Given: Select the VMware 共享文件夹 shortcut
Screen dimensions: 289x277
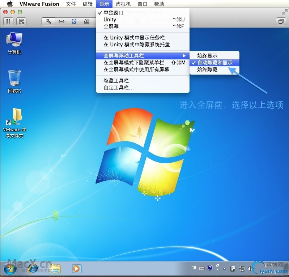Looking at the screenshot, I should [x=14, y=123].
